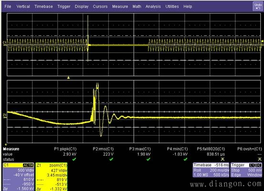
Task: Open the C1 channel descriptor box
Action: point(19,177)
